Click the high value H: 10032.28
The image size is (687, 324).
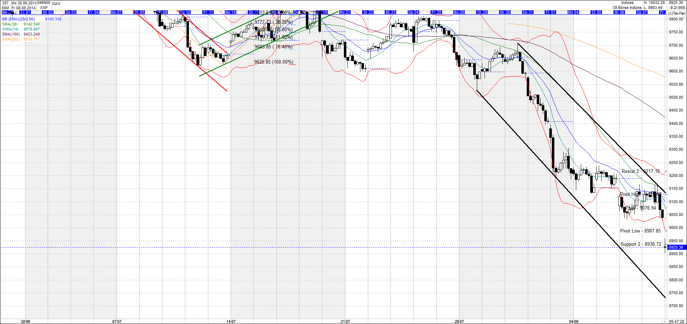point(654,3)
